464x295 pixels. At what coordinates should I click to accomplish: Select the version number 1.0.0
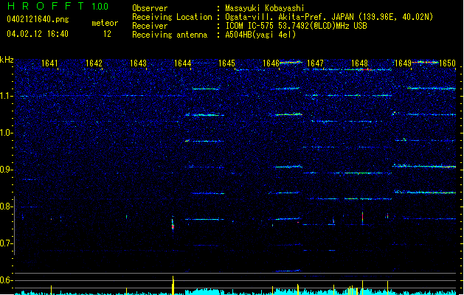point(100,6)
